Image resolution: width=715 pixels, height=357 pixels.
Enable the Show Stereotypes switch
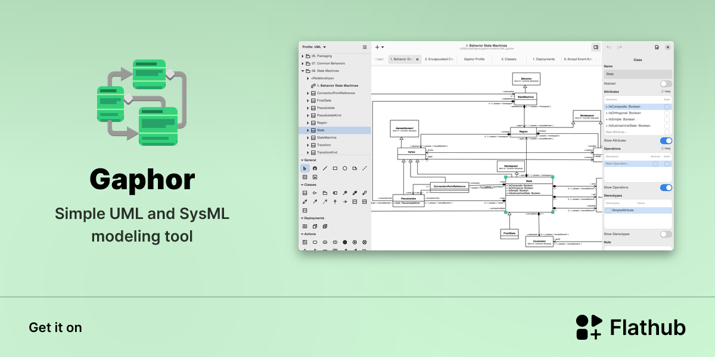pos(666,234)
